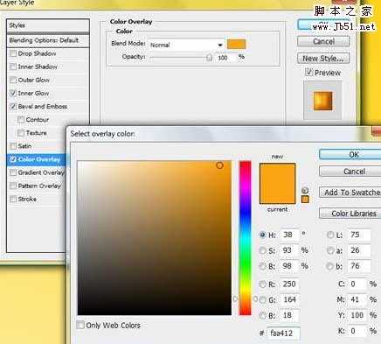Select Blending Options: Default
This screenshot has height=344, width=381.
(48, 40)
